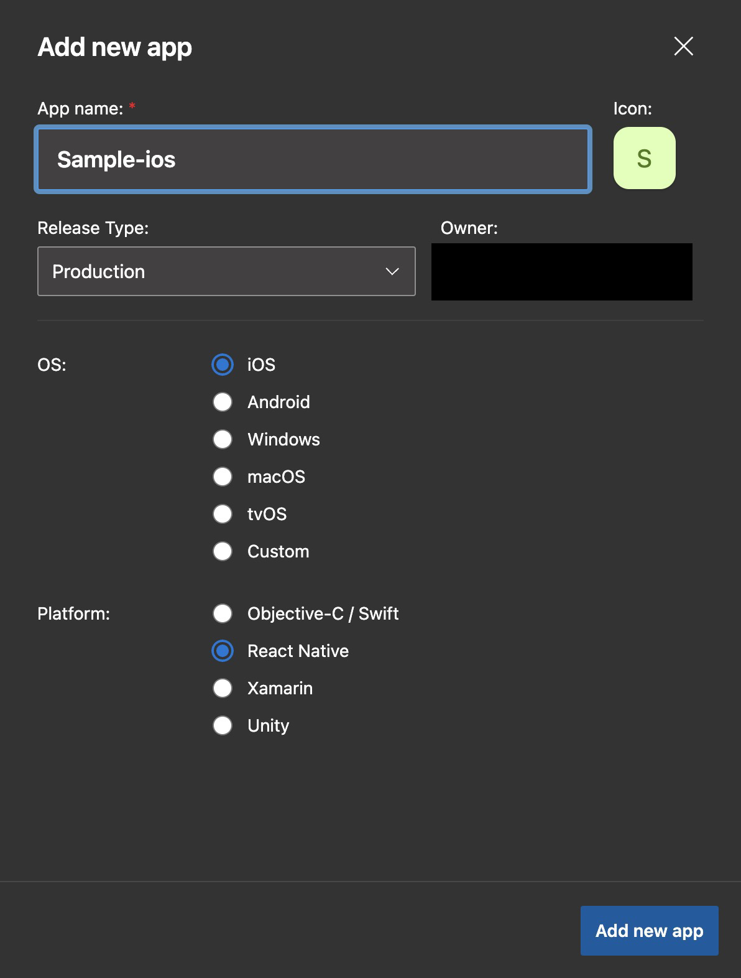Close the Add new app dialog
Image resolution: width=741 pixels, height=978 pixels.
[x=683, y=46]
